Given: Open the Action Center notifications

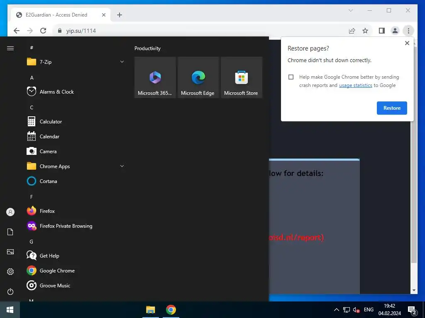Looking at the screenshot, I should pyautogui.click(x=412, y=310).
